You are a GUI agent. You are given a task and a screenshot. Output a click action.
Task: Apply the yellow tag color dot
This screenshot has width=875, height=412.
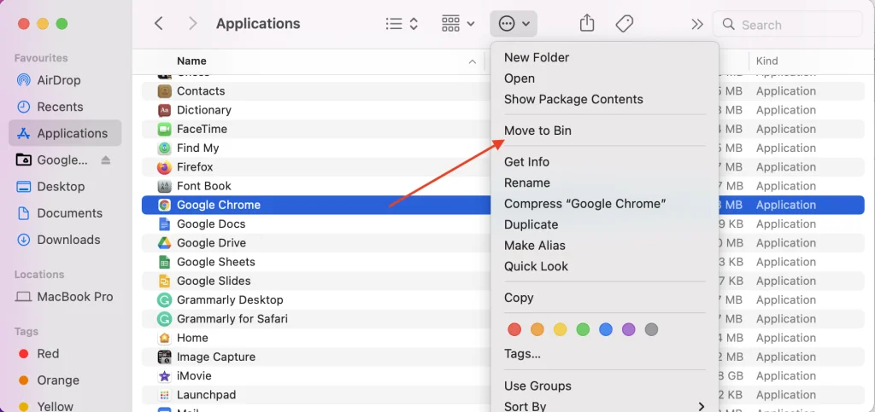tap(561, 329)
